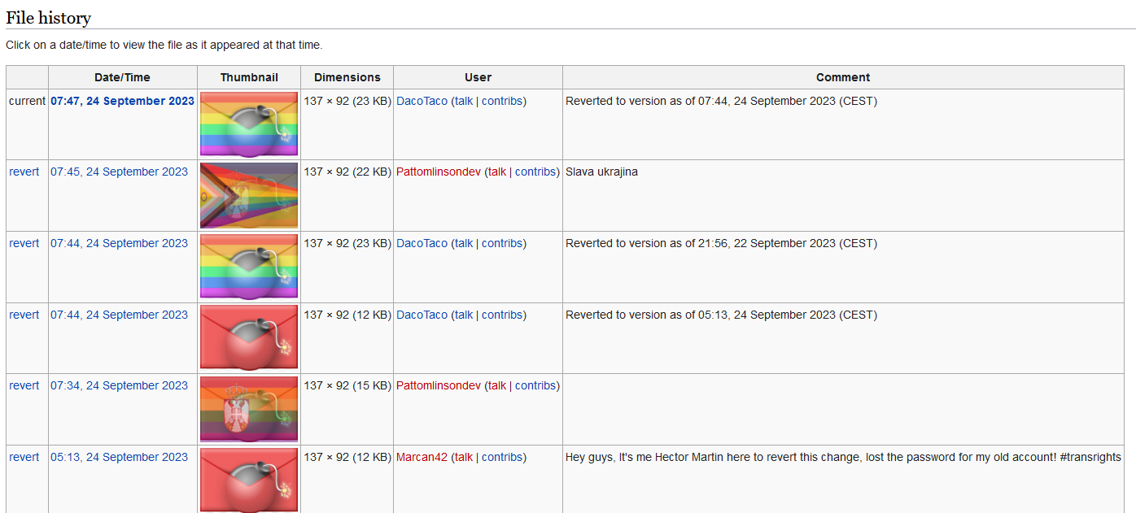Open contribs for Slava ukrajina uploader
Screen dimensions: 1136x513
[535, 172]
